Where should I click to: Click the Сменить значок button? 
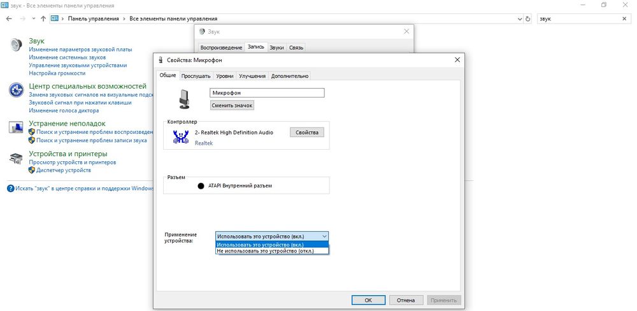(x=232, y=105)
